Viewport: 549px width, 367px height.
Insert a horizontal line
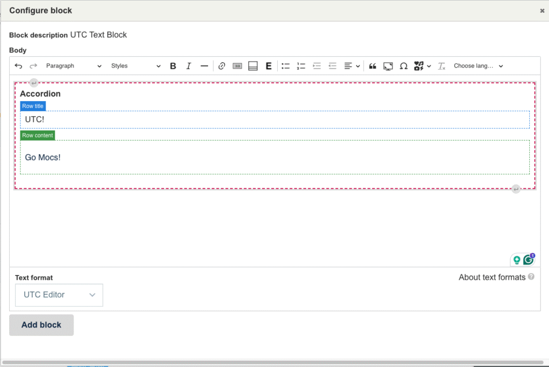(x=204, y=66)
